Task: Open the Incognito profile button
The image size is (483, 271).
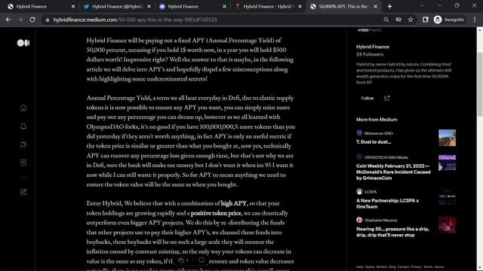Action: pyautogui.click(x=450, y=20)
